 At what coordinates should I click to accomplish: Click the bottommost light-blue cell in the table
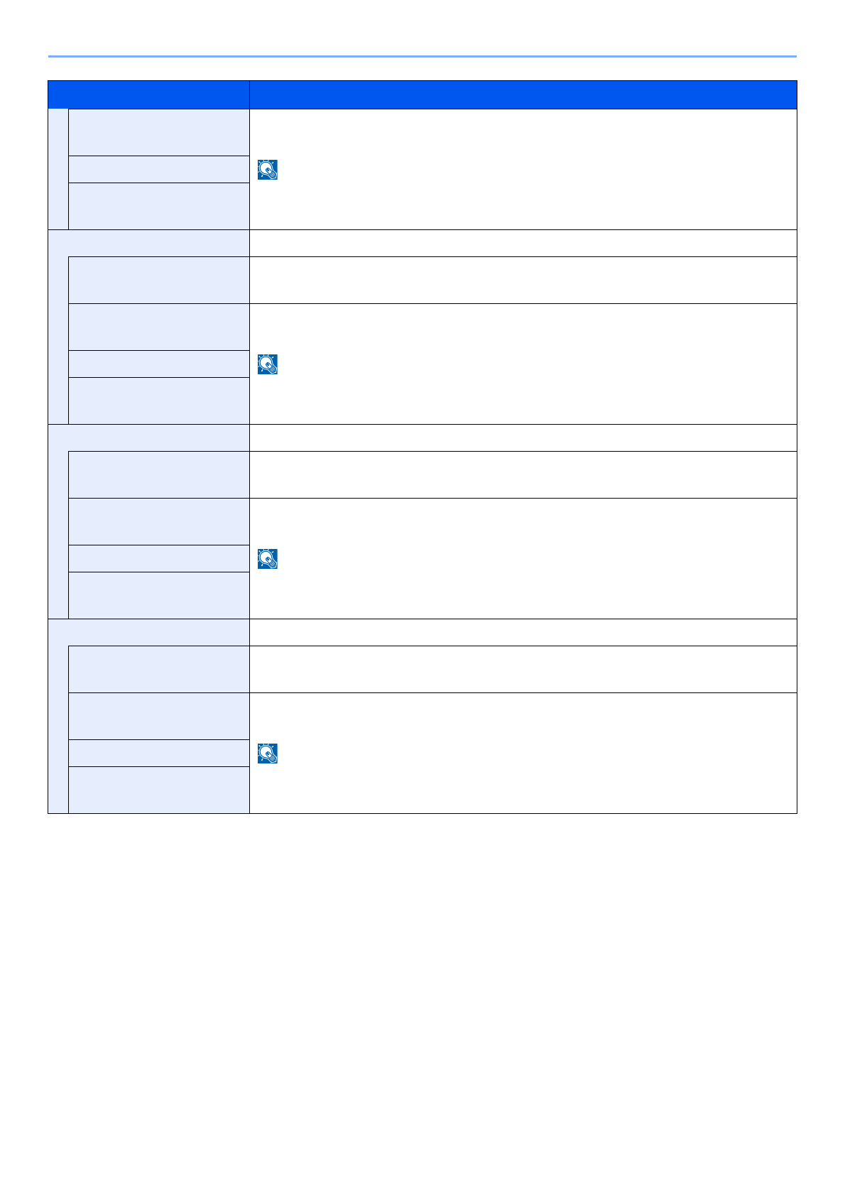click(158, 790)
